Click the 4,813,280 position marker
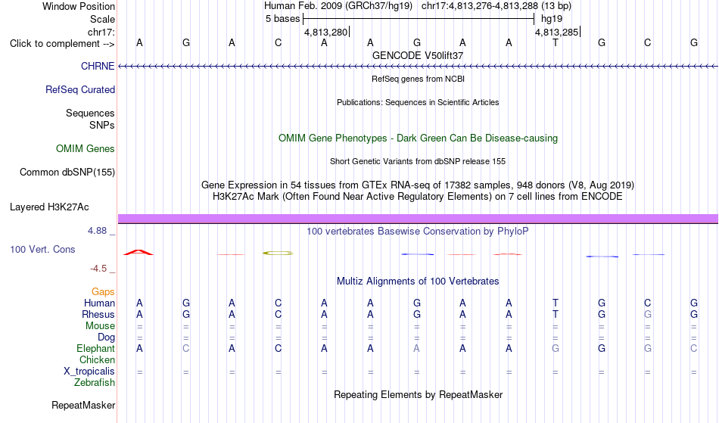 [x=326, y=32]
